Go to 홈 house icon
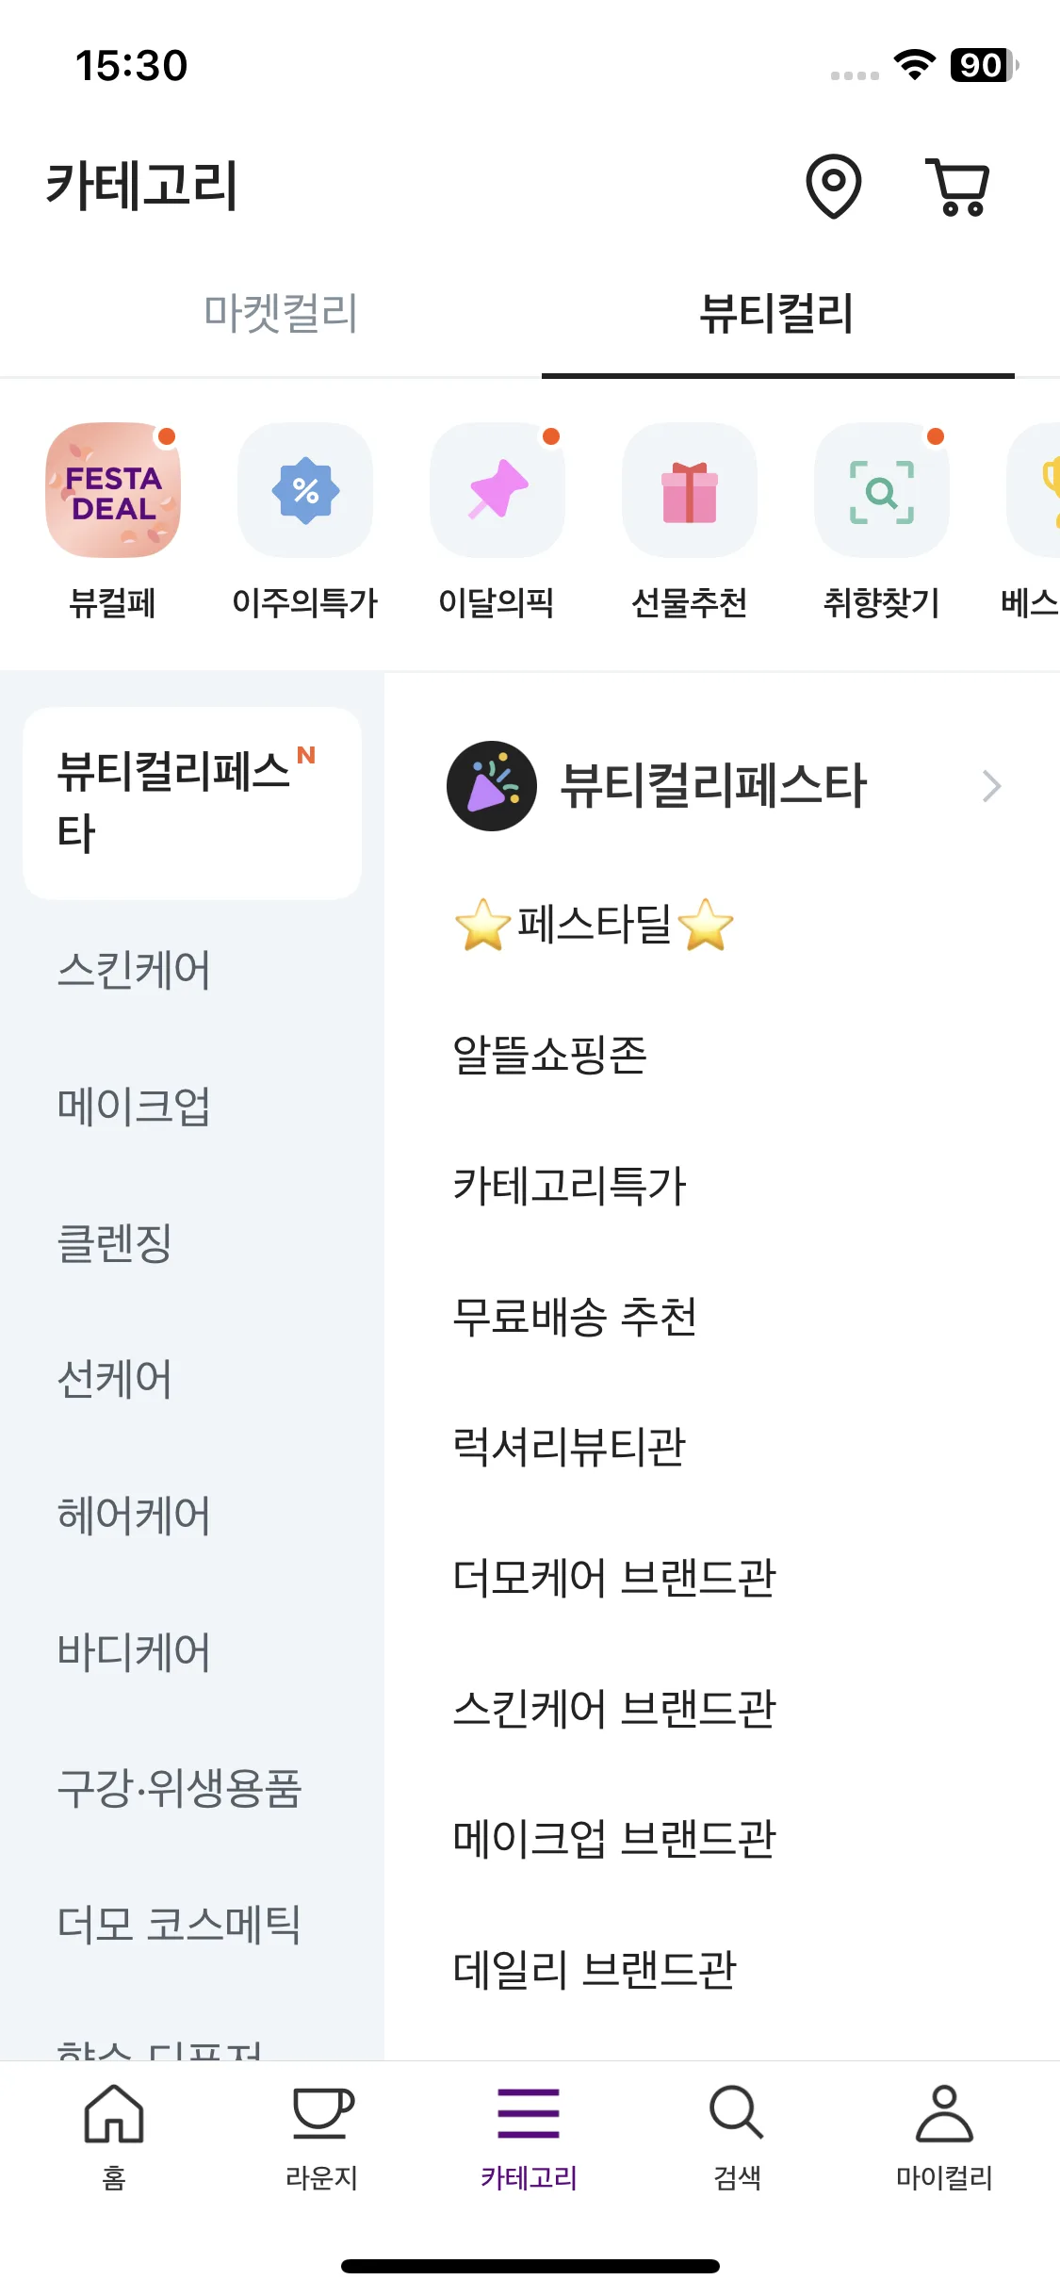The height and width of the screenshot is (2296, 1060). tap(114, 2113)
